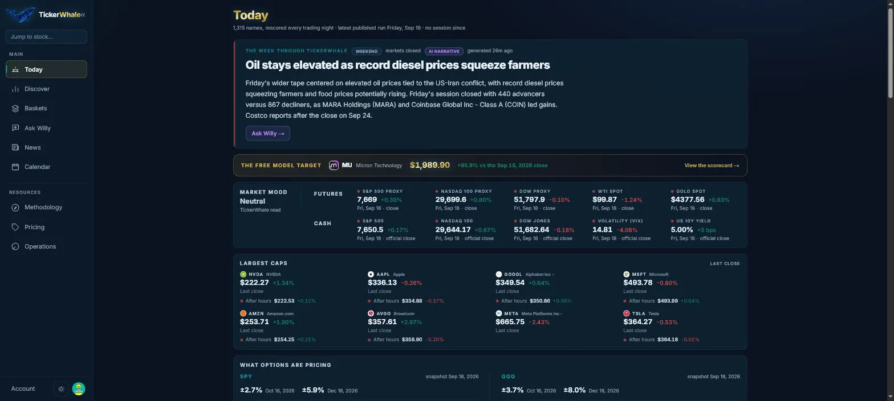
Task: Click the AVGO Broadcom logo icon
Action: point(371,313)
